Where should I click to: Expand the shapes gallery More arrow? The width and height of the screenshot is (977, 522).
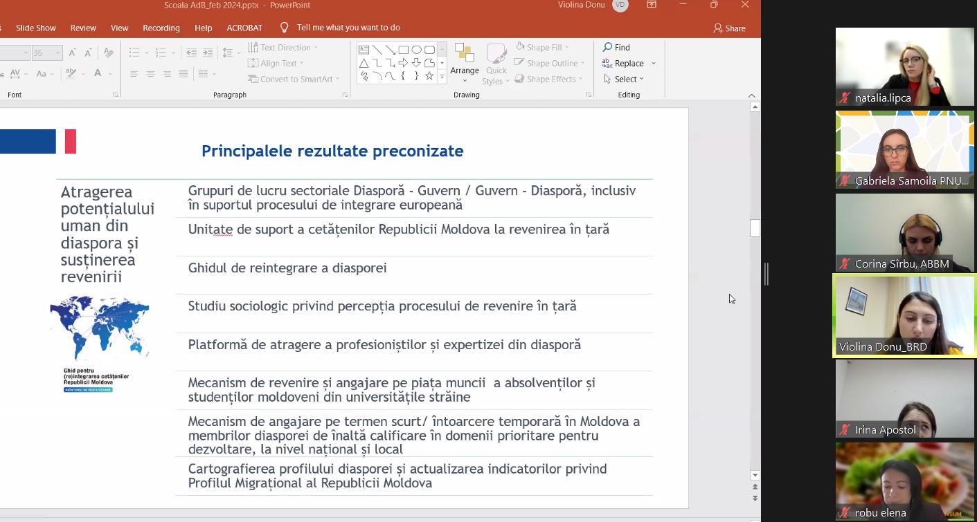442,77
